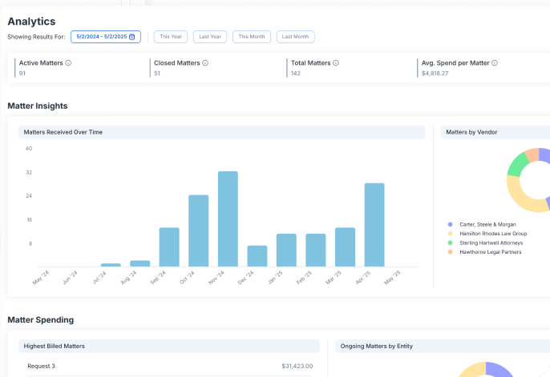Open the Request 3 billed matter row
Screen dimensions: 550x377
click(x=169, y=366)
